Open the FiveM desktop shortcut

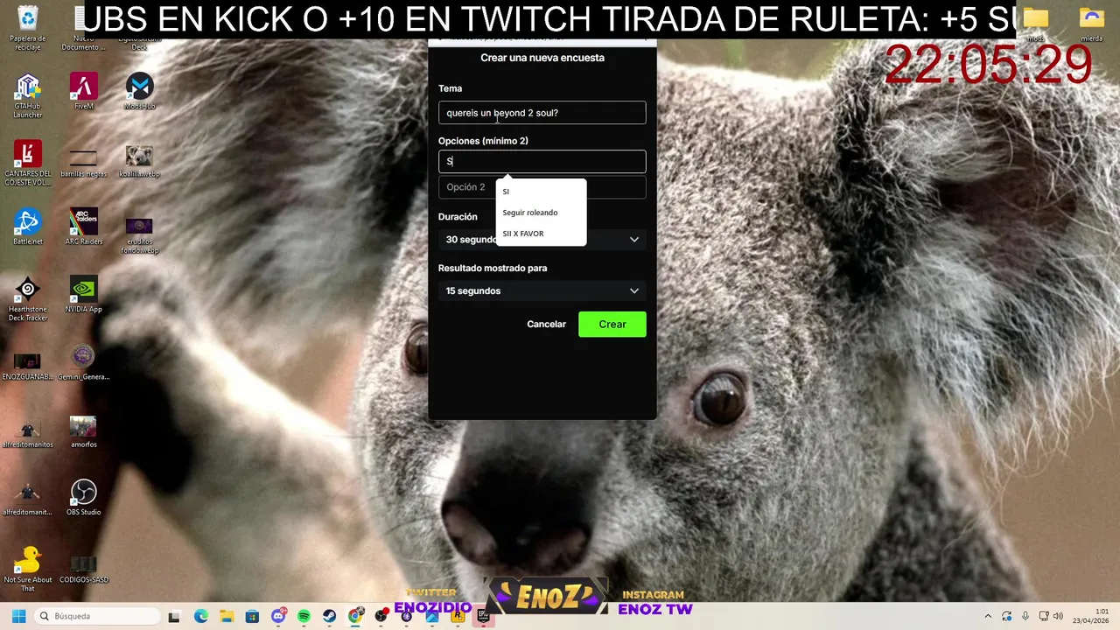[83, 92]
